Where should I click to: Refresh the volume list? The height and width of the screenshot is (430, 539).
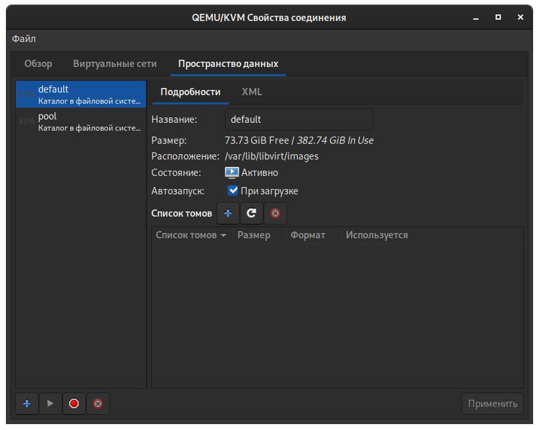coord(252,213)
